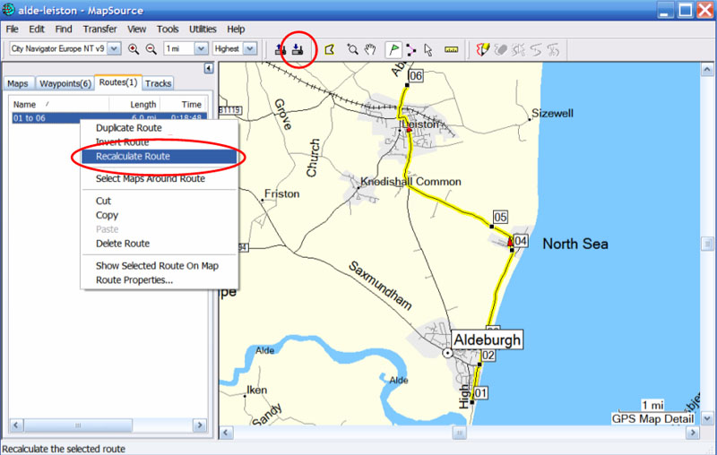
Task: Select the Zoom magnifier tool
Action: click(352, 49)
